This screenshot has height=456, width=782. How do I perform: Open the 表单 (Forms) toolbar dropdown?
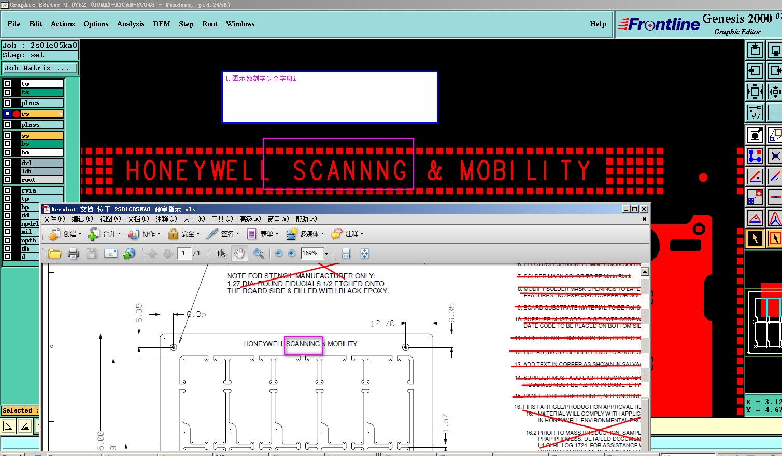click(263, 234)
